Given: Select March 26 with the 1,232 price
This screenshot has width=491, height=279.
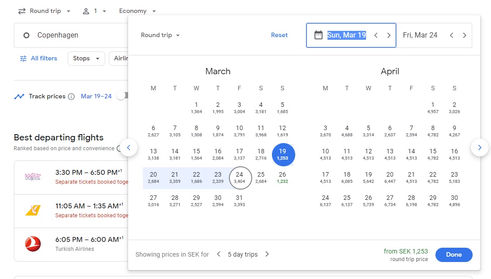Looking at the screenshot, I should pos(282,178).
